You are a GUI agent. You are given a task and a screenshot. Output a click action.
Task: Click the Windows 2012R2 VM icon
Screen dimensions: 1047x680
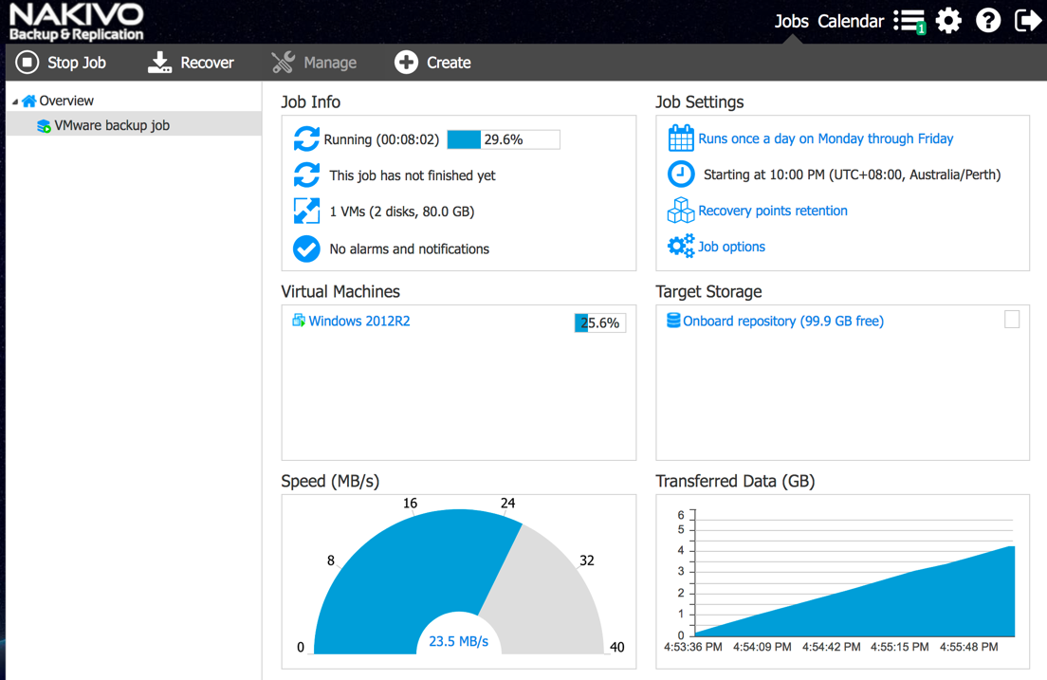(x=299, y=321)
